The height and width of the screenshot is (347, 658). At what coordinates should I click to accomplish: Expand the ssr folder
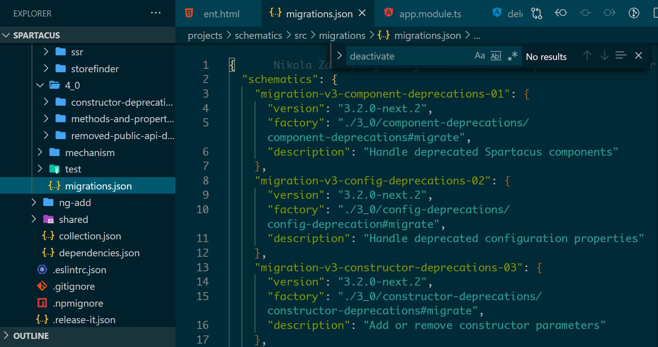click(46, 52)
